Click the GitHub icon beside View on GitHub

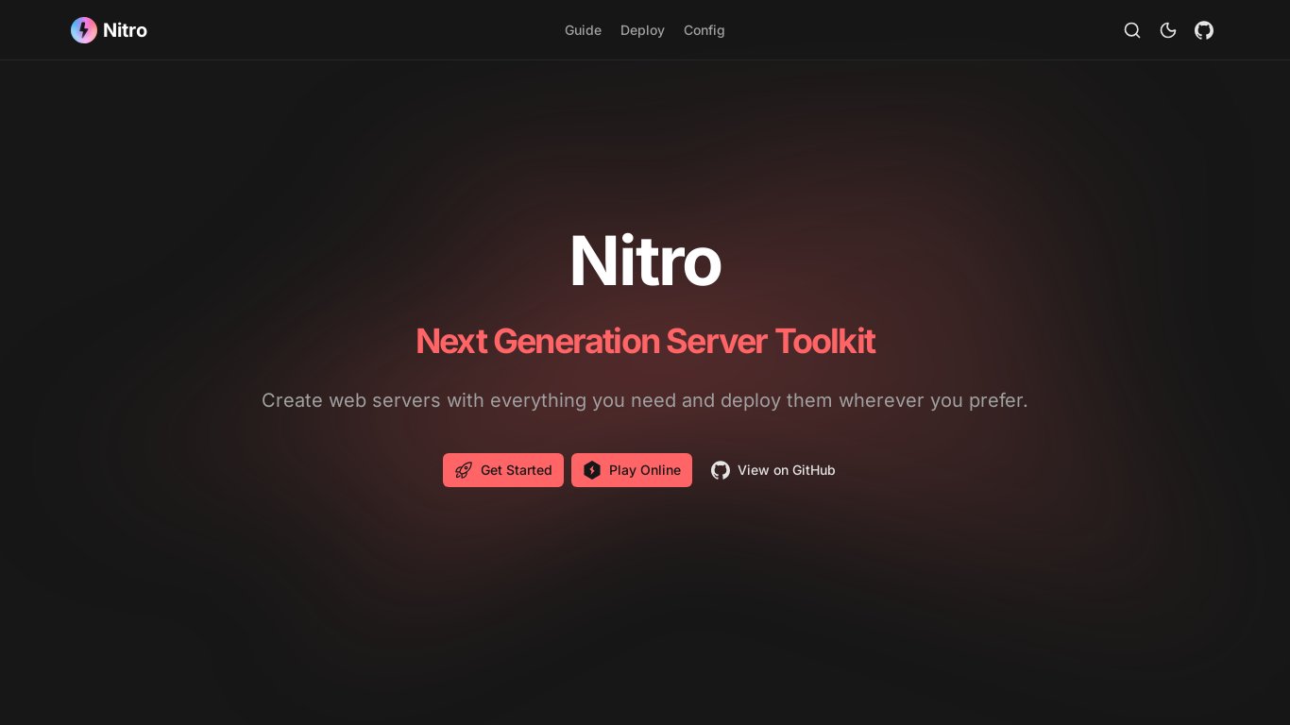pyautogui.click(x=721, y=470)
